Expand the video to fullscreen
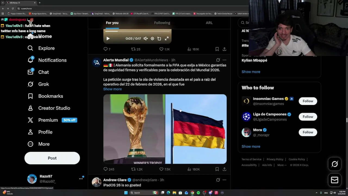This screenshot has width=348, height=196. coord(167,39)
